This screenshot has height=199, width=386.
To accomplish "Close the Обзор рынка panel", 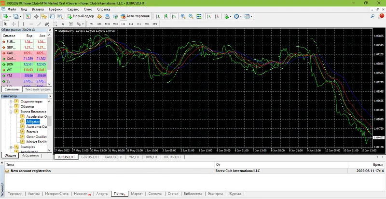I will click(x=50, y=30).
